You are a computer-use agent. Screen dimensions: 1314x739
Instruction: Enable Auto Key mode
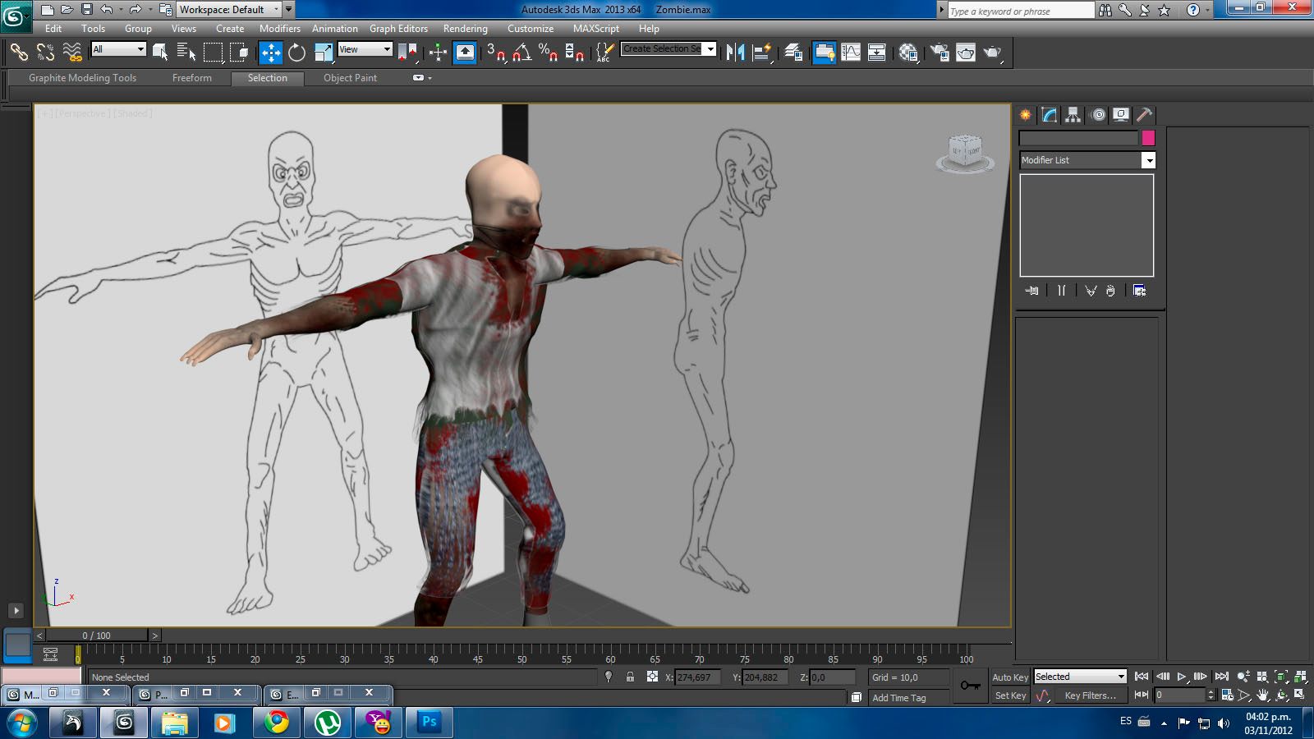[x=1008, y=677]
